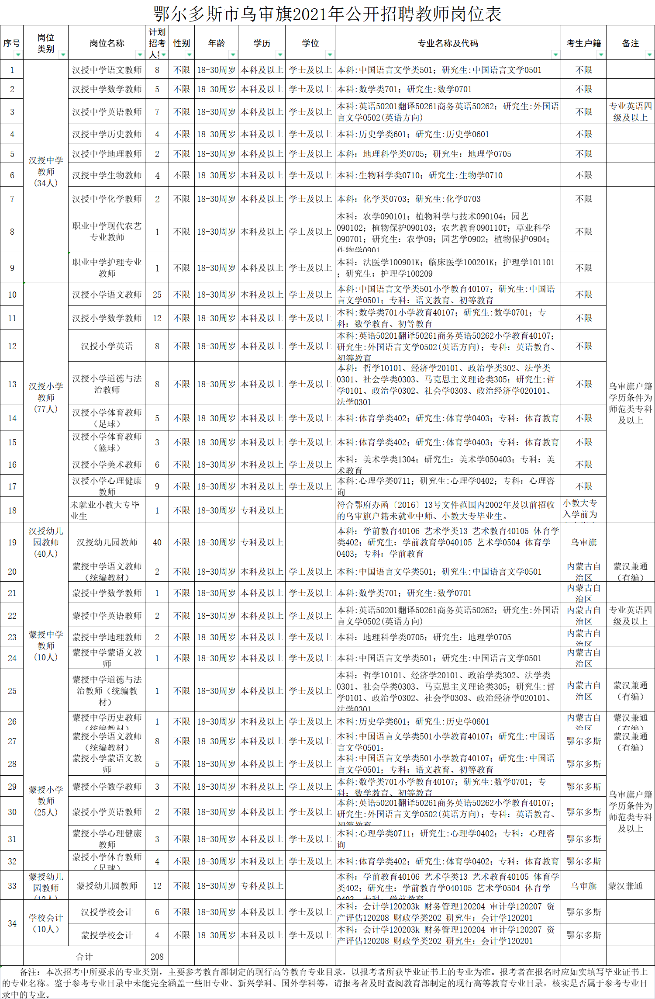Screen dimensions: 655x999
Task: Select the category cell 汉授幼儿园教师(40人)
Action: pyautogui.click(x=46, y=542)
